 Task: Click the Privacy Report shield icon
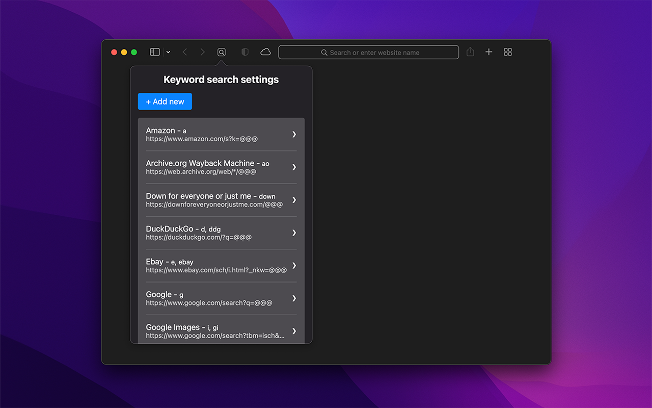[x=244, y=52]
